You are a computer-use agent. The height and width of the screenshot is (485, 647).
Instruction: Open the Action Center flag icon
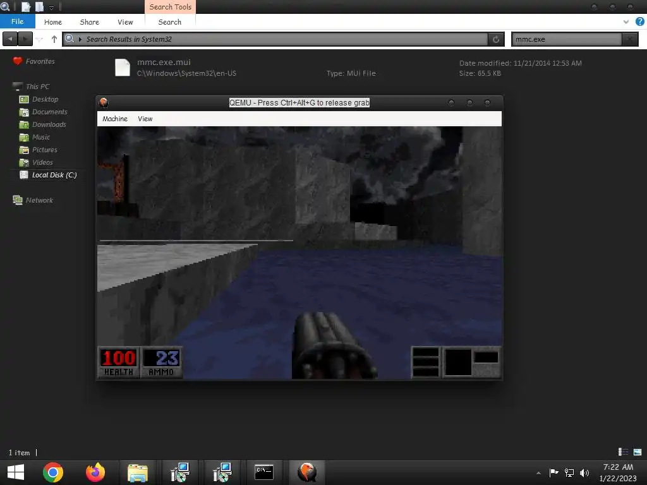click(553, 472)
